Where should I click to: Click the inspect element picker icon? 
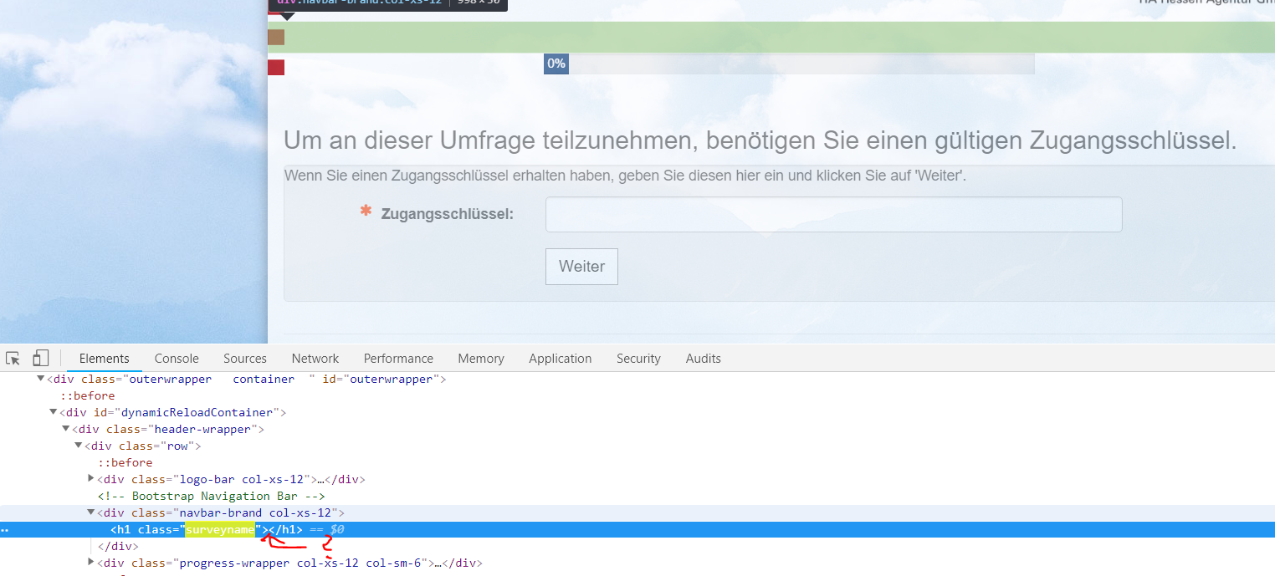[13, 358]
